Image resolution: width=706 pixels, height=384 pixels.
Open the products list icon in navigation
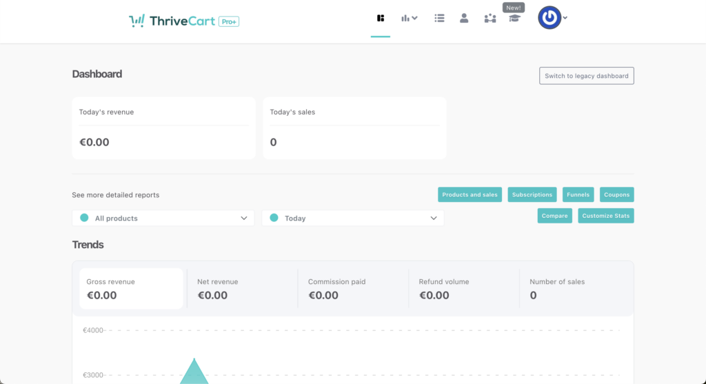[x=439, y=19]
